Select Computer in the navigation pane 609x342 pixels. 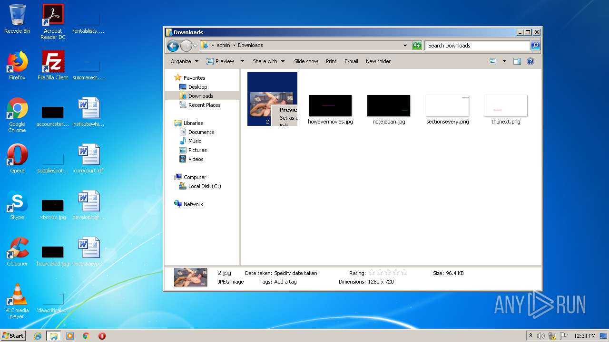[195, 177]
